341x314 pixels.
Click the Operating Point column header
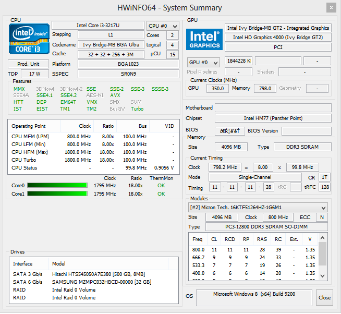point(34,126)
